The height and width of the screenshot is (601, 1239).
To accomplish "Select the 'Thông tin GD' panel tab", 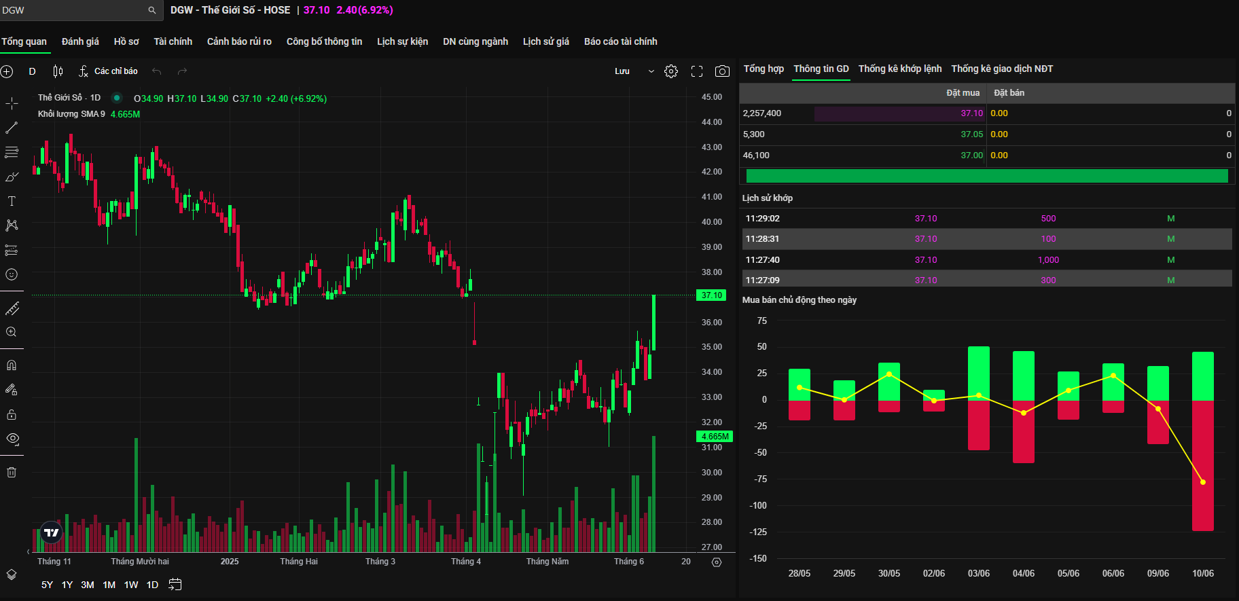I will pyautogui.click(x=821, y=69).
